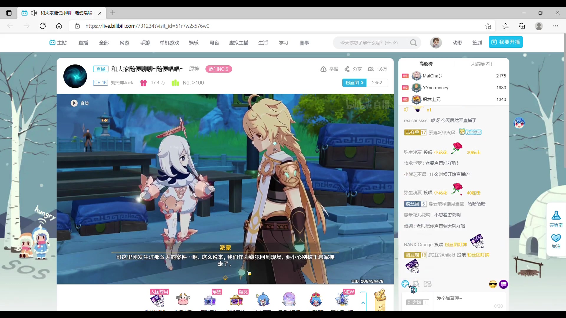Click the star effect icon below chat

[x=416, y=284]
